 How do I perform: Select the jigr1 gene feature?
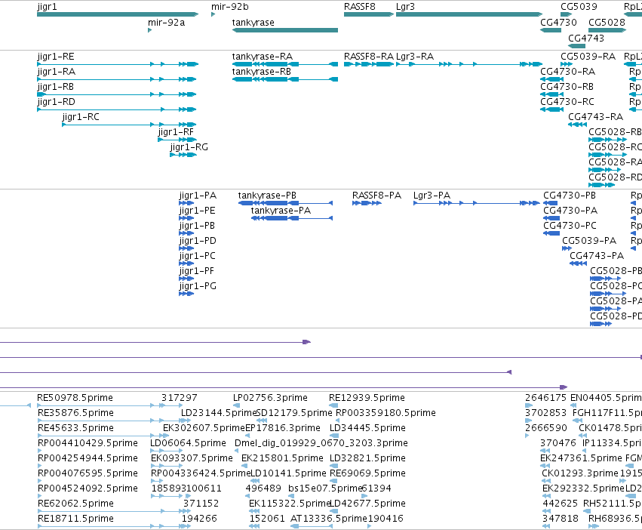pyautogui.click(x=118, y=14)
